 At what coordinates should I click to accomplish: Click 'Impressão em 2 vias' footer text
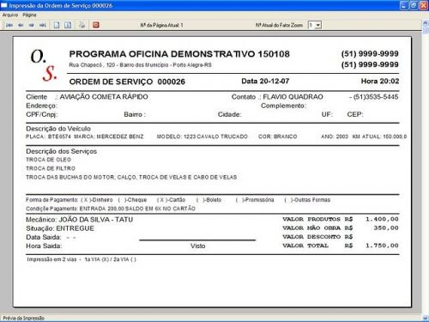tap(82, 259)
